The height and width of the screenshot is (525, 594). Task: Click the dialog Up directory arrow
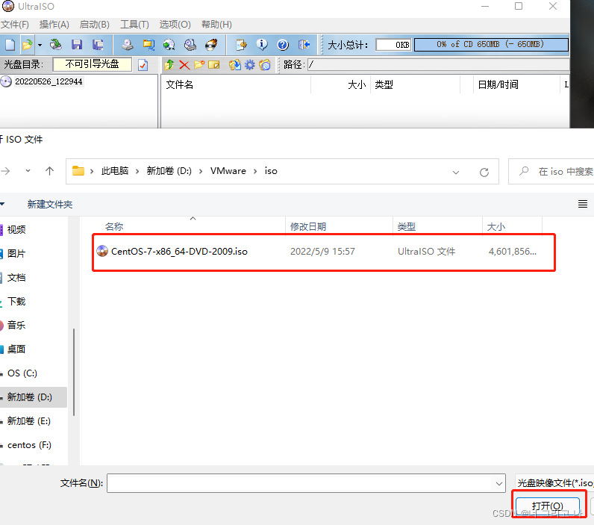pos(50,171)
